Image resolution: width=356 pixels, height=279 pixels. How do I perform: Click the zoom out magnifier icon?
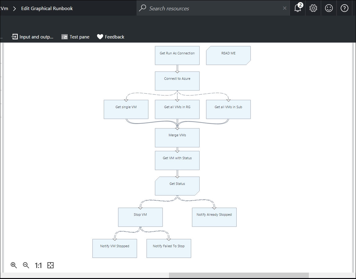26,265
